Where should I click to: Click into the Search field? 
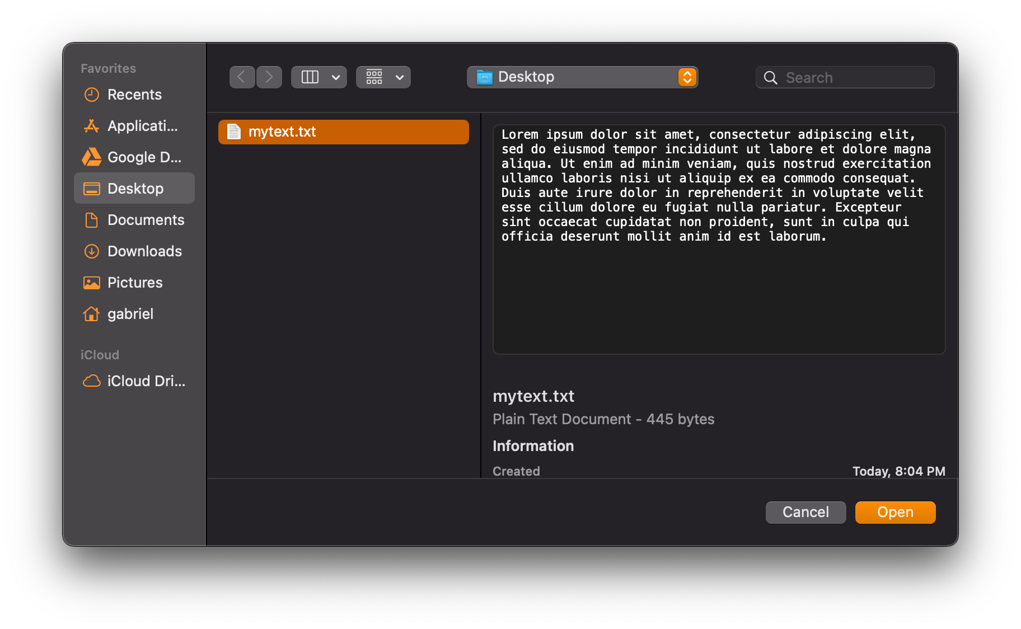point(845,78)
